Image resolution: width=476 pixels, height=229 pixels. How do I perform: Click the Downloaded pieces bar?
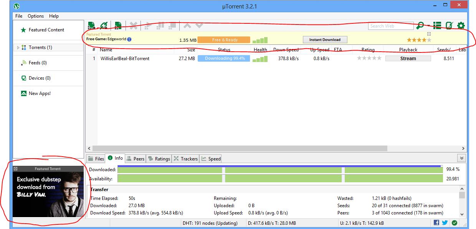[x=280, y=169]
